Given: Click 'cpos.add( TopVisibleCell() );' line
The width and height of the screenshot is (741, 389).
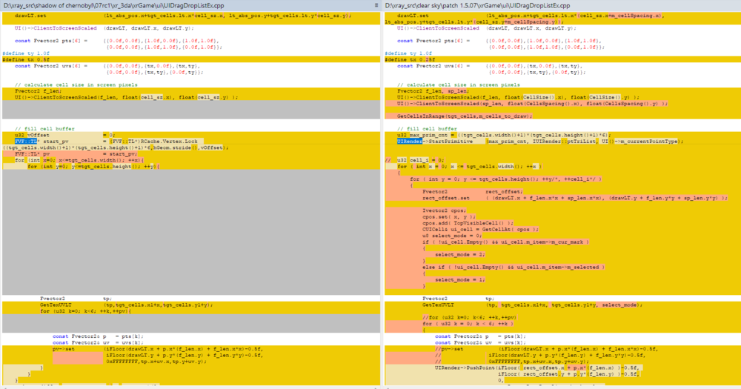Looking at the screenshot, I should (563, 223).
